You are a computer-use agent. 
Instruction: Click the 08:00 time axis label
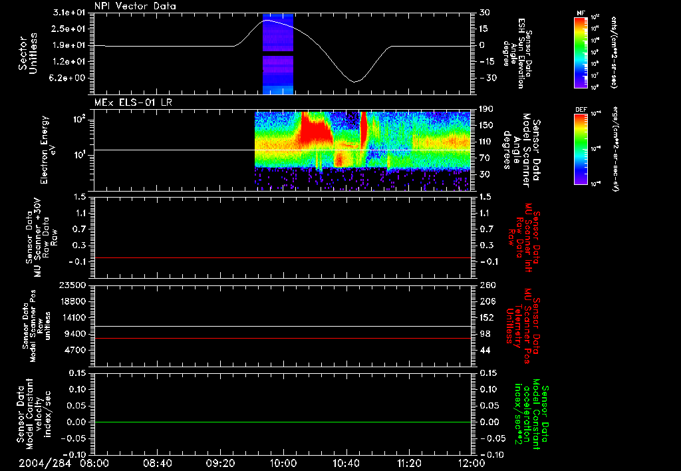point(94,463)
